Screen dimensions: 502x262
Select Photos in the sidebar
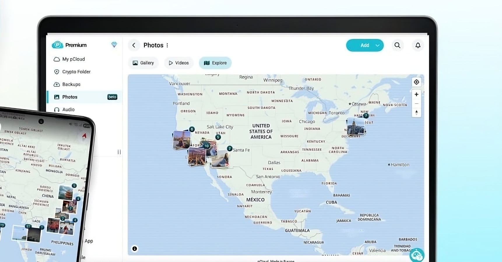[85, 97]
